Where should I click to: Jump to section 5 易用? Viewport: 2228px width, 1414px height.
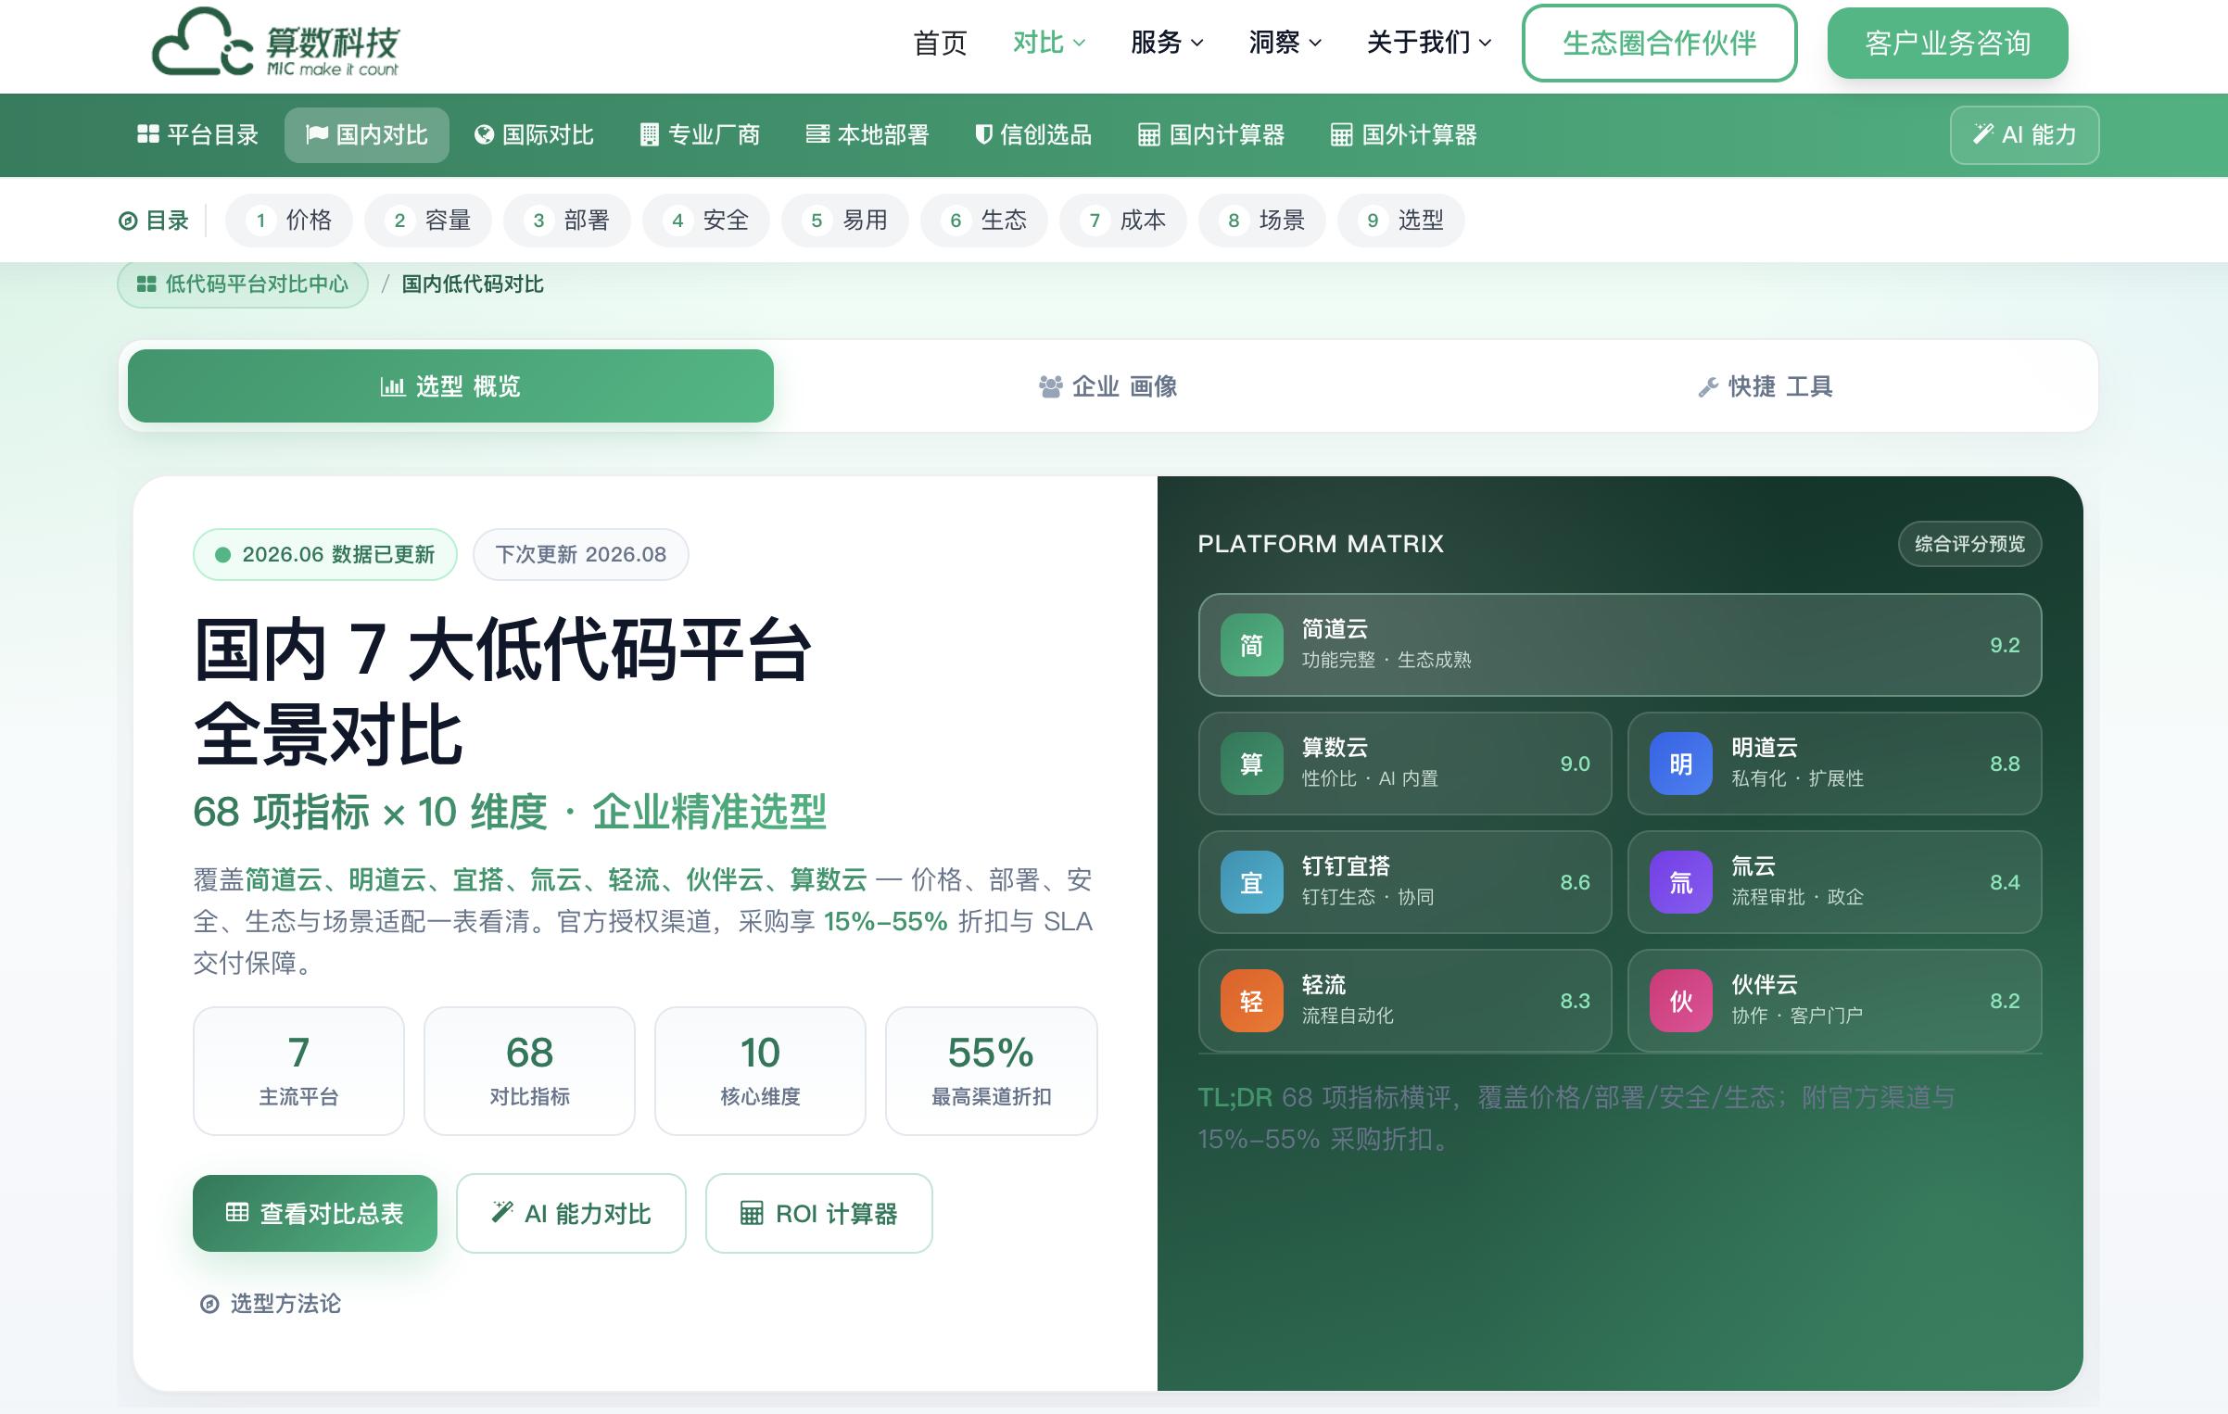(x=845, y=221)
